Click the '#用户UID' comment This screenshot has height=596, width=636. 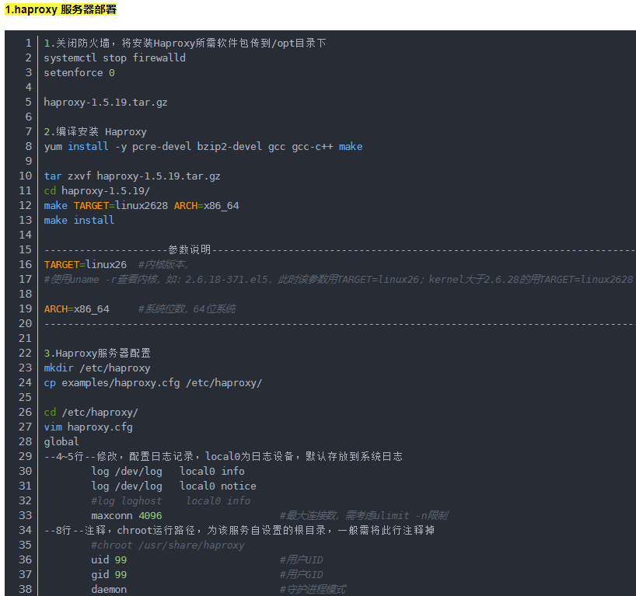(301, 560)
